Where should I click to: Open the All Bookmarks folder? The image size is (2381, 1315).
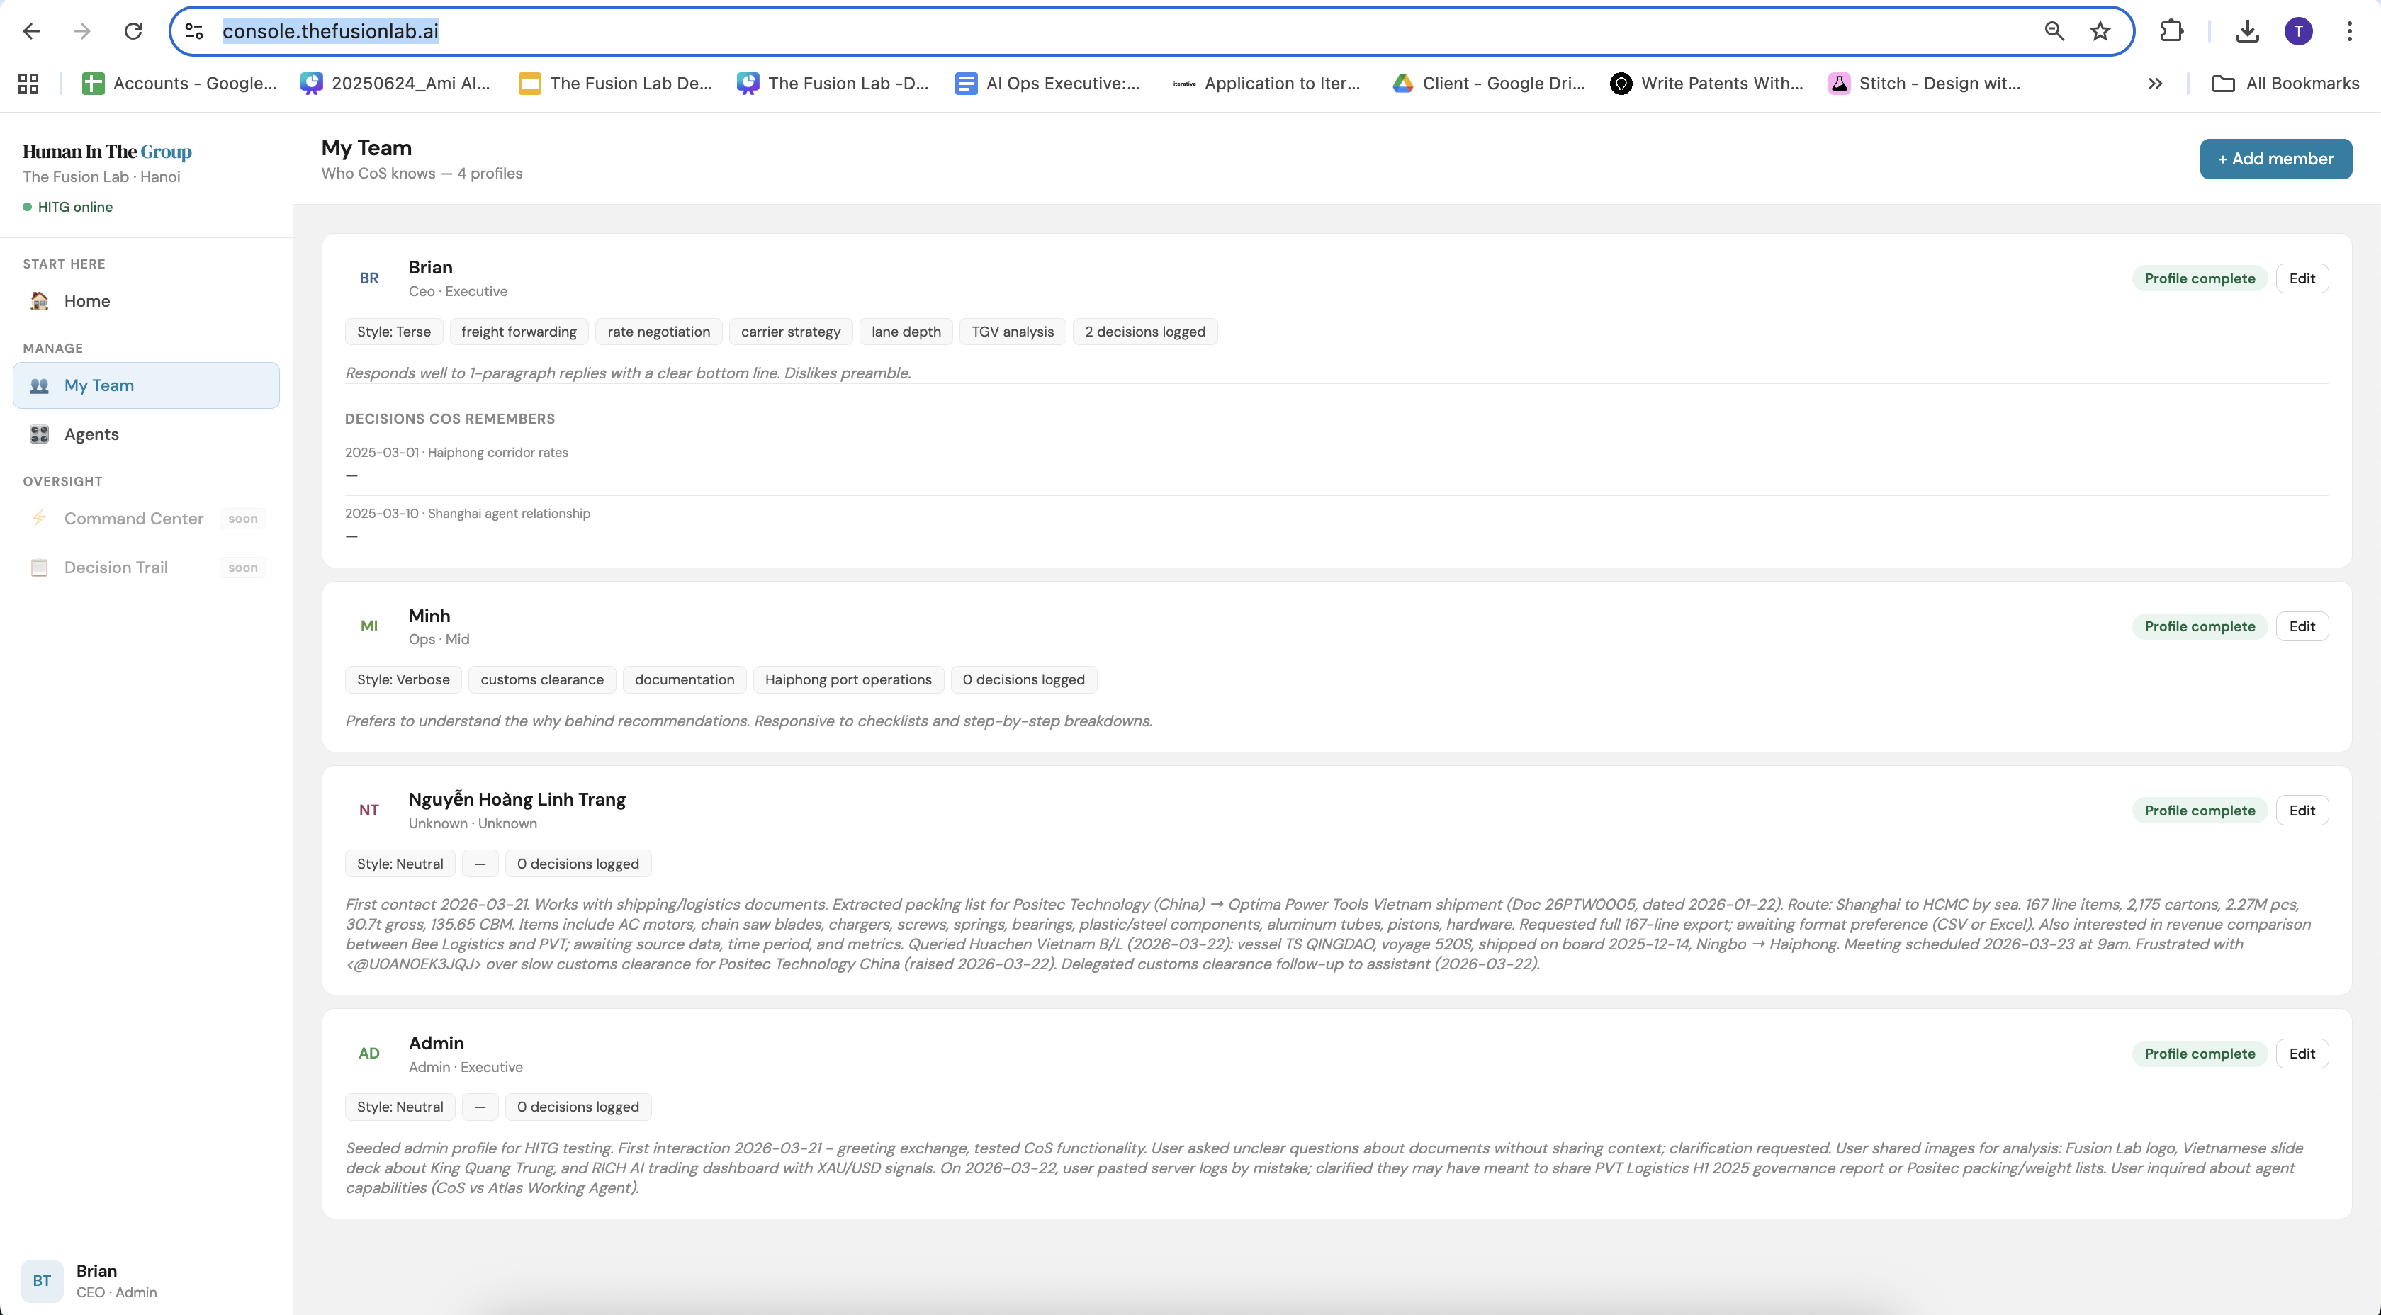click(x=2285, y=83)
